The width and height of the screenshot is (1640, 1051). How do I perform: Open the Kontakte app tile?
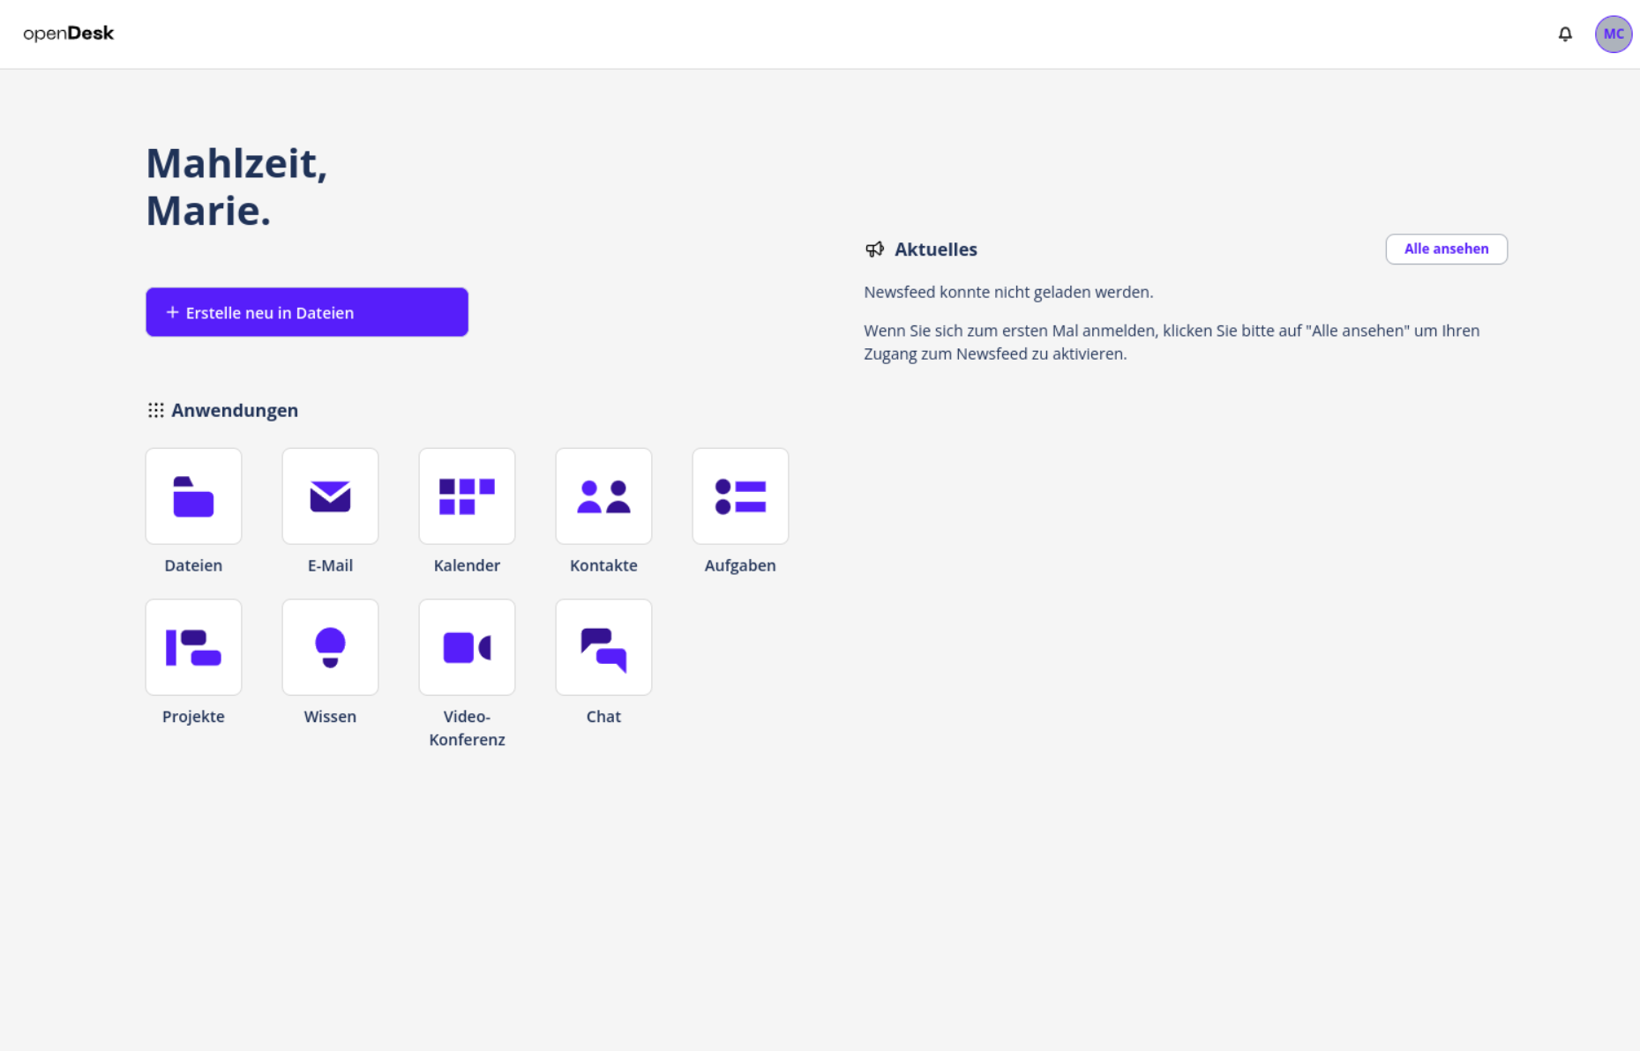[x=603, y=496]
